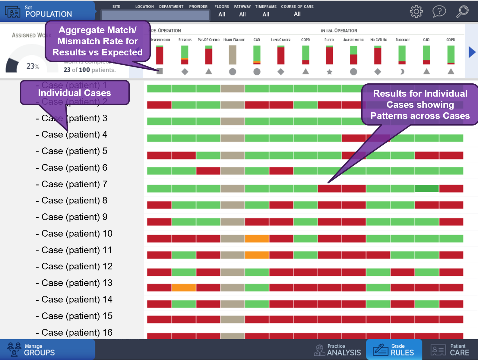Click the triangle marker under the last COPD column
This screenshot has width=478, height=360.
(x=451, y=71)
